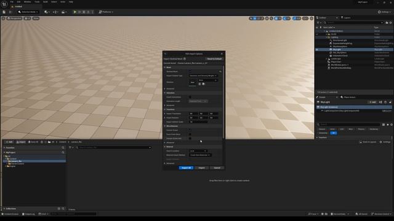This screenshot has height=221, width=394.
Task: Expand the Landscape item in Outliner
Action: point(326,59)
